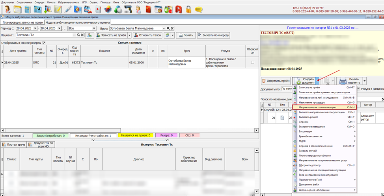Click the patient person icon button next to Пациент field

[x=89, y=35]
